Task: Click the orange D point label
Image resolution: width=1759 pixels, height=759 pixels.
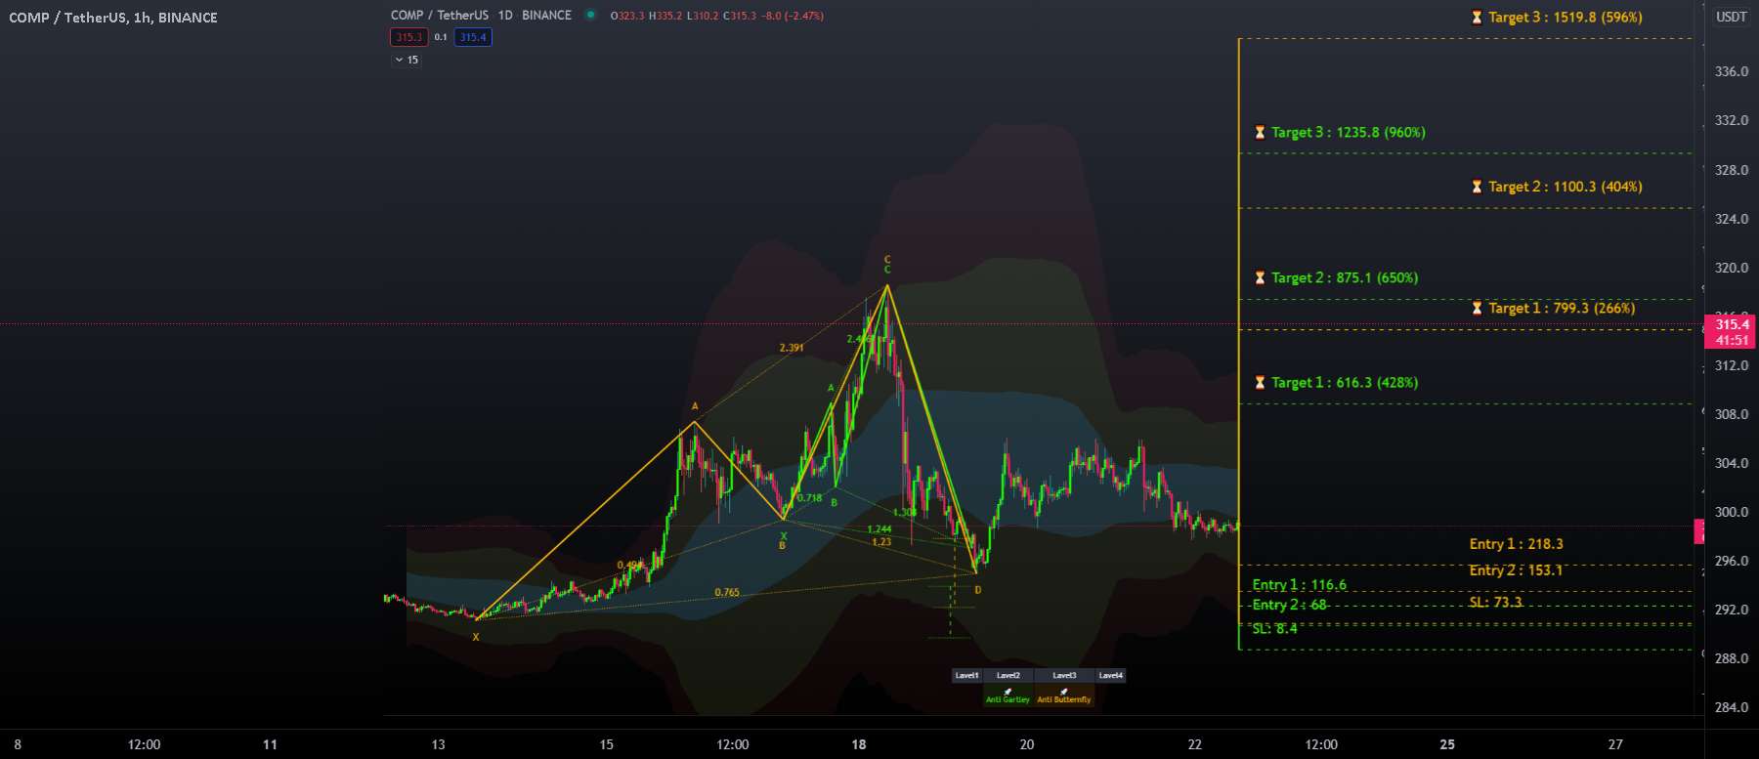Action: pos(977,590)
